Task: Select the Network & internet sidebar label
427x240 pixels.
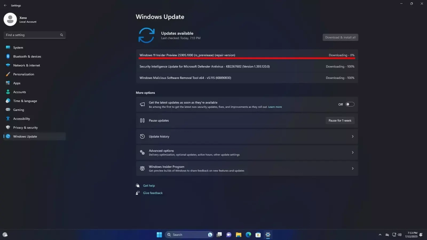Action: coord(27,65)
